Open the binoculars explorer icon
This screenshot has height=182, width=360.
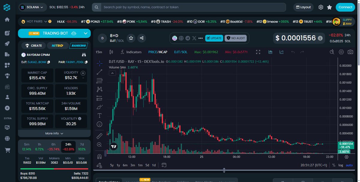point(84,55)
